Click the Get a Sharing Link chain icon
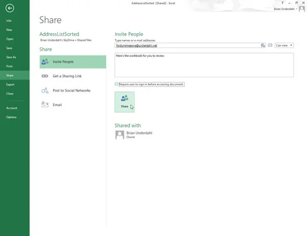 [45, 76]
